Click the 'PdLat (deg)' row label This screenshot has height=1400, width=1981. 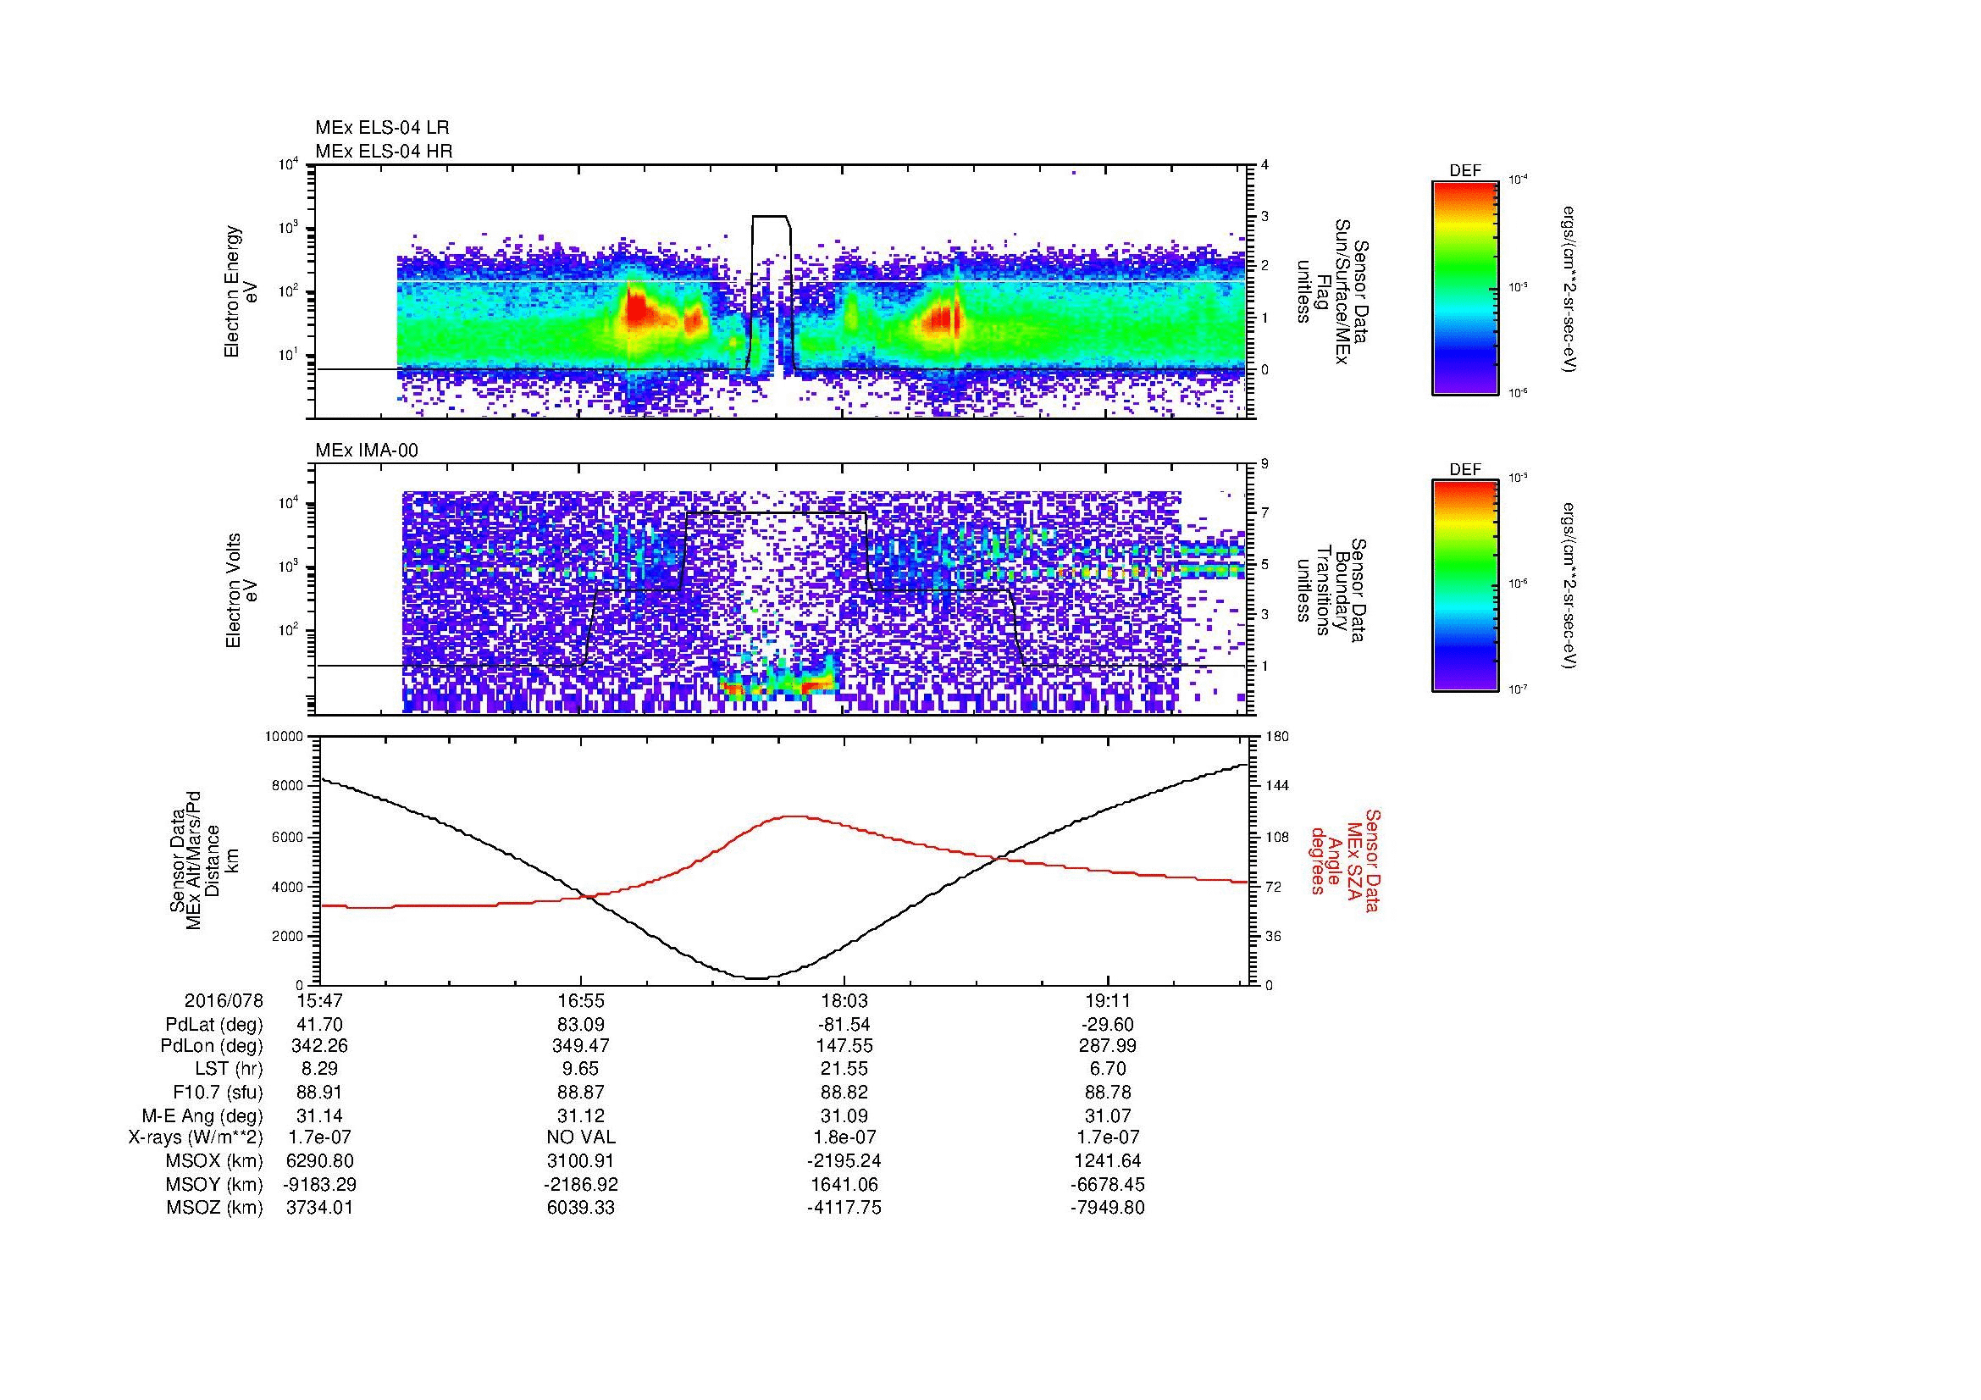pos(214,1025)
